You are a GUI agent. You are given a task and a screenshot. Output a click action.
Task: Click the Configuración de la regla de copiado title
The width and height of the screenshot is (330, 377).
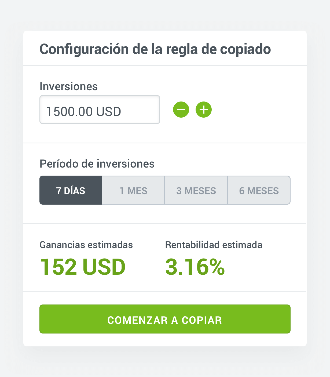point(155,49)
